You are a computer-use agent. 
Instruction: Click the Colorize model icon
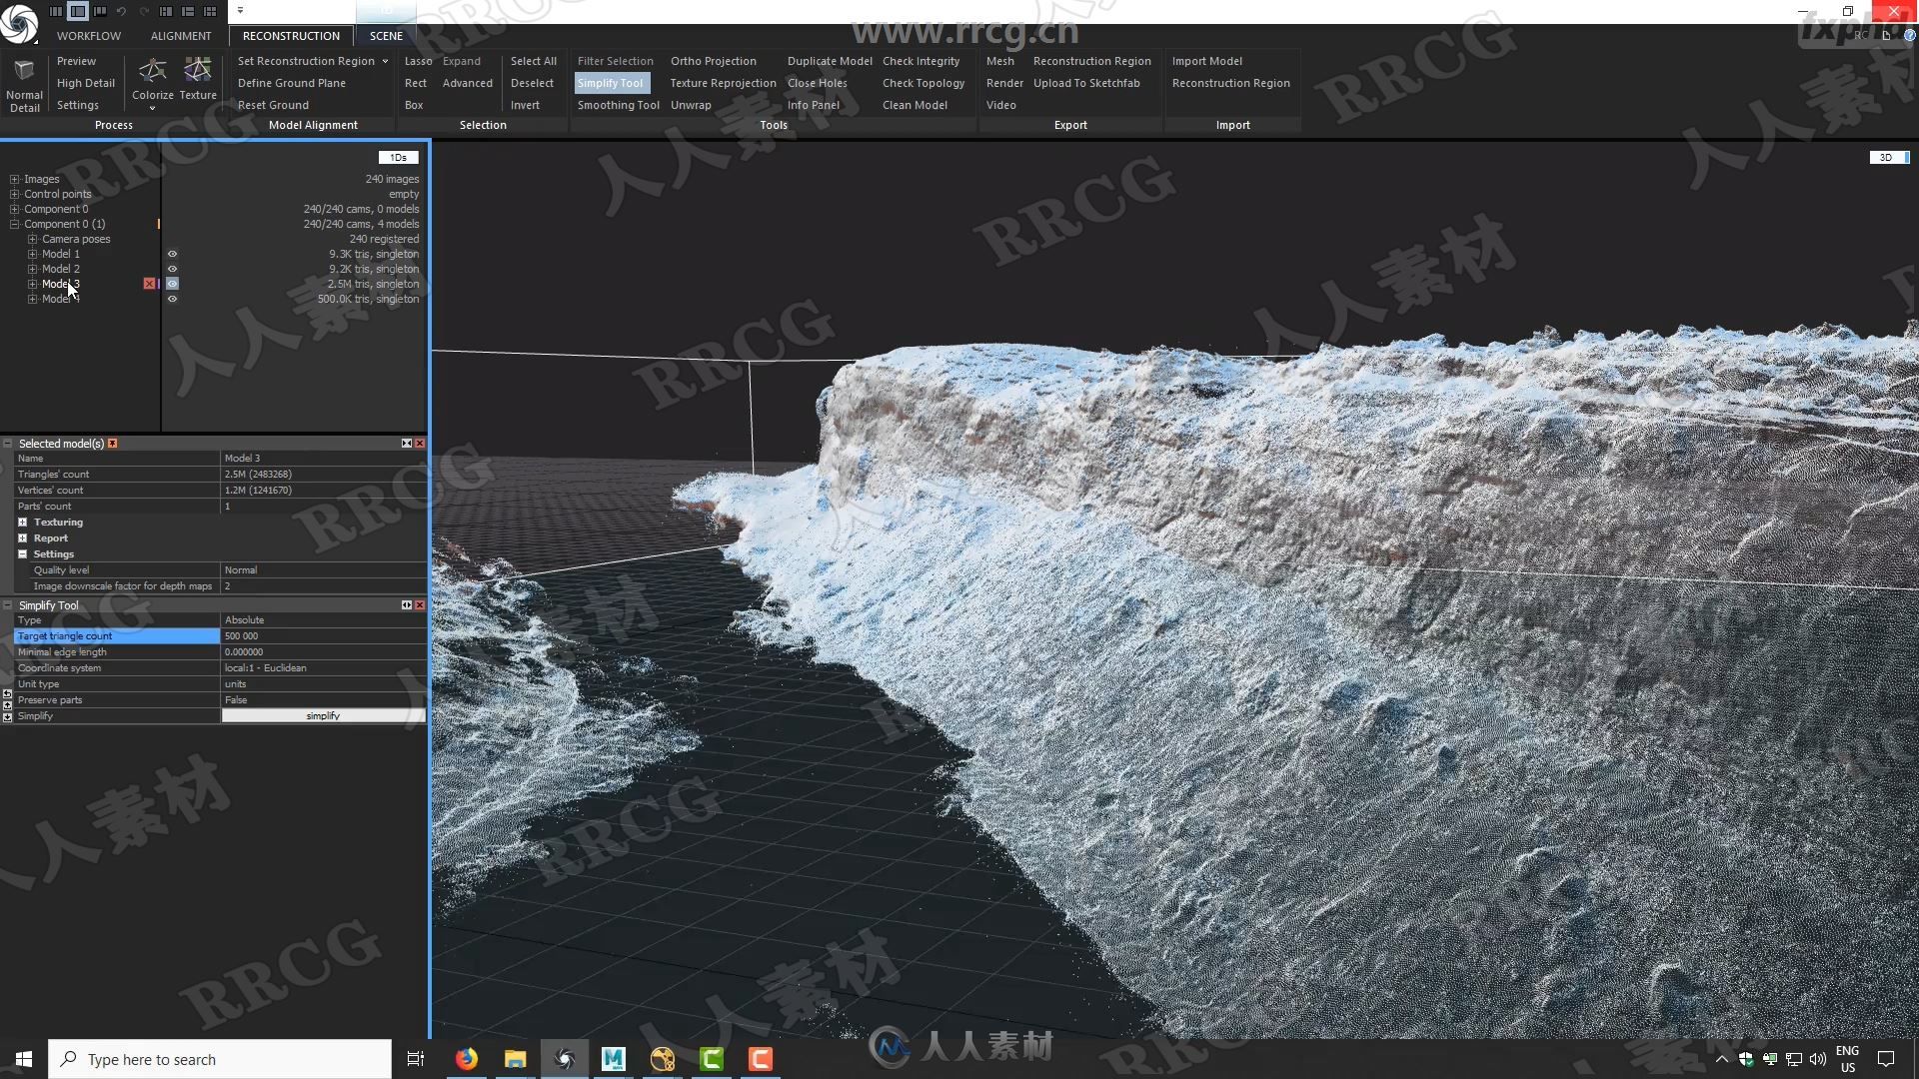[153, 70]
